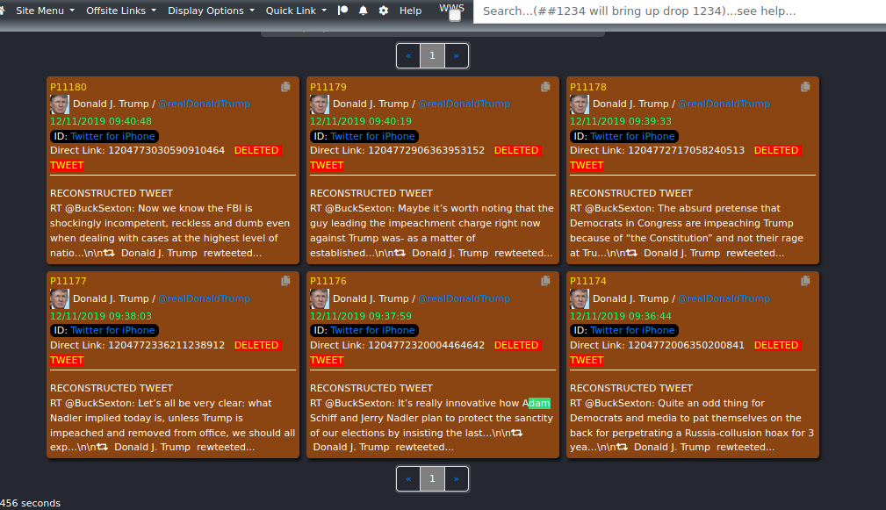This screenshot has width=886, height=510.
Task: Click direct link 1204772906363953152
Action: point(426,150)
